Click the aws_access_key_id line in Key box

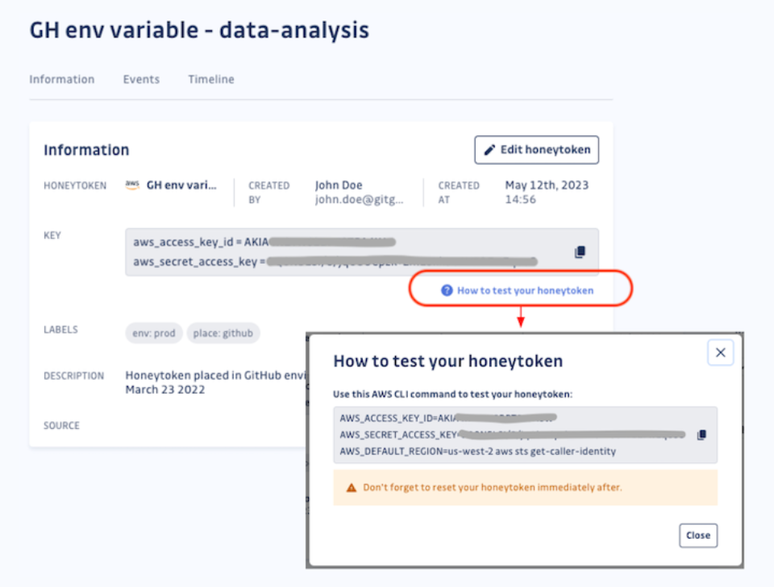pos(264,242)
